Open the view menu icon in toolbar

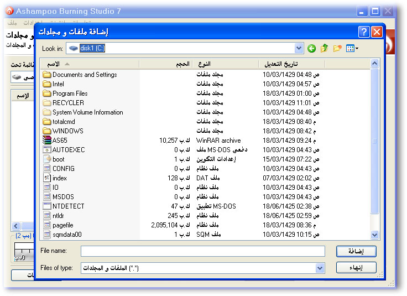tap(352, 48)
